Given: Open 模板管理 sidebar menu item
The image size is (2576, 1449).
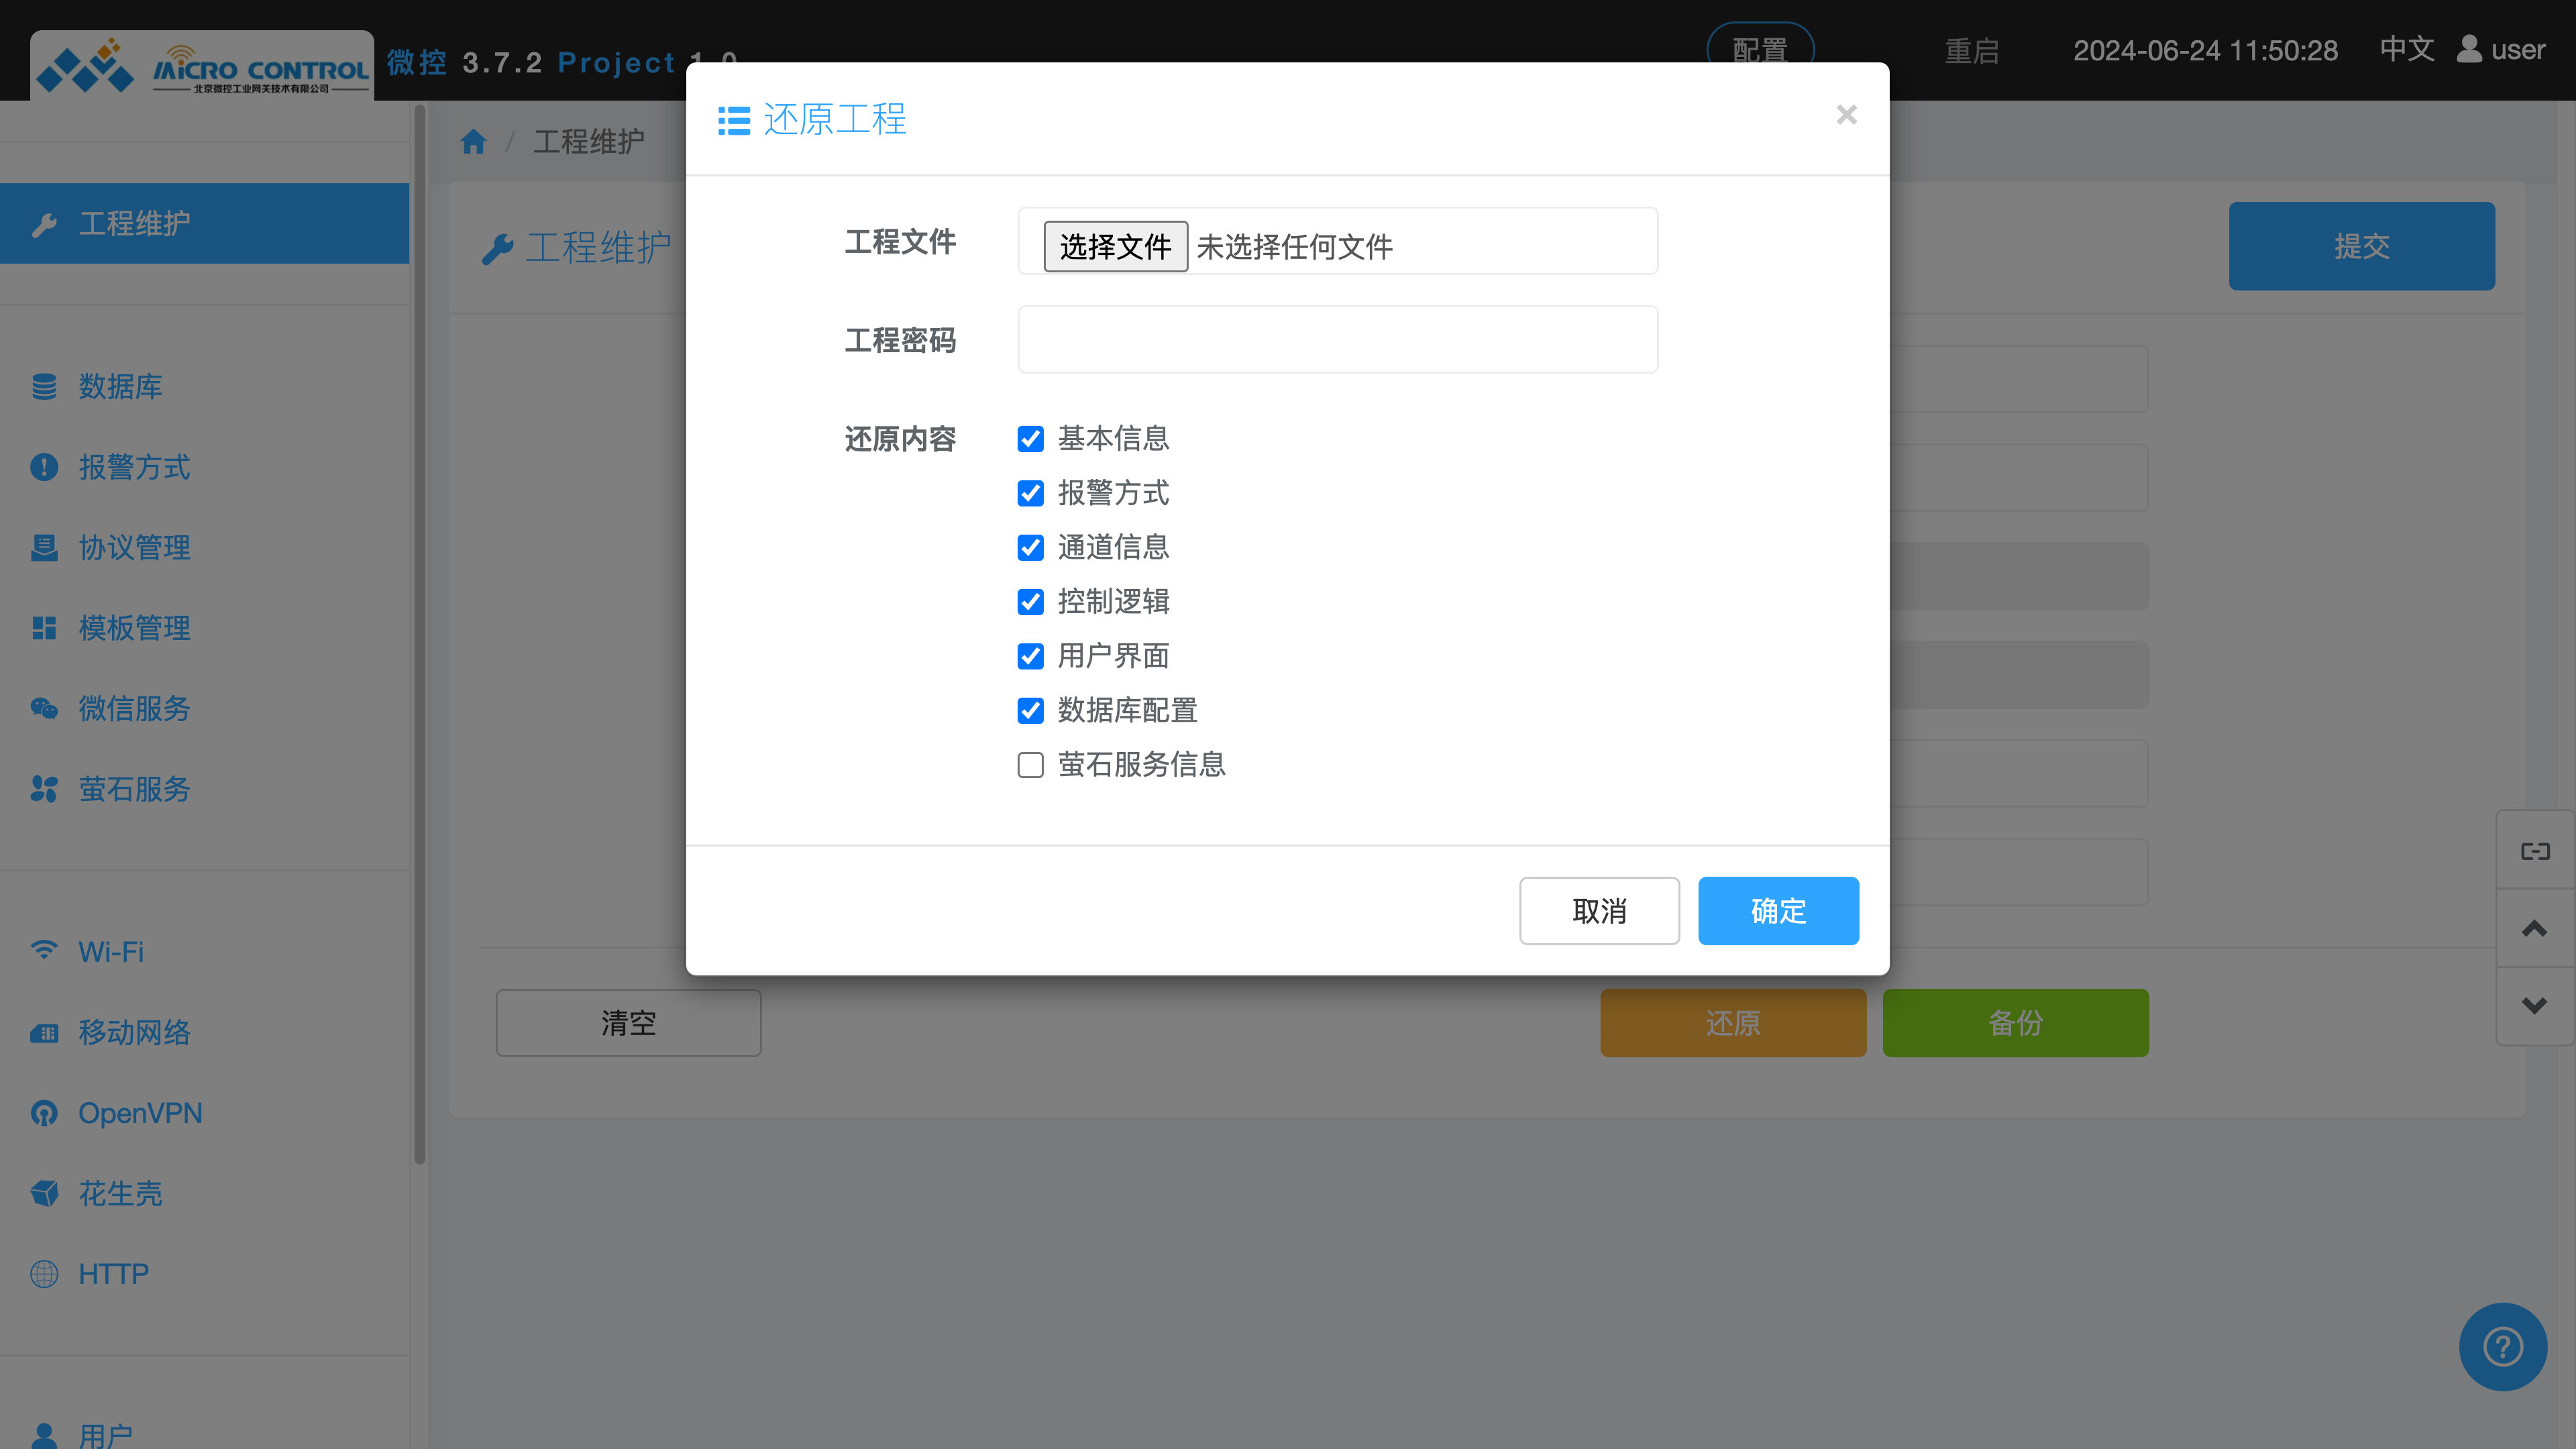Looking at the screenshot, I should 134,628.
